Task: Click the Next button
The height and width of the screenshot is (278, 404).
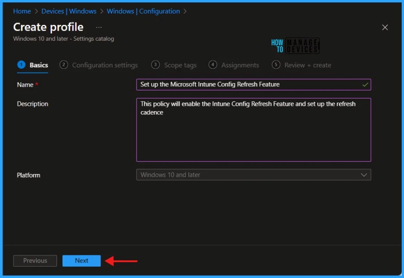Action: click(x=81, y=261)
